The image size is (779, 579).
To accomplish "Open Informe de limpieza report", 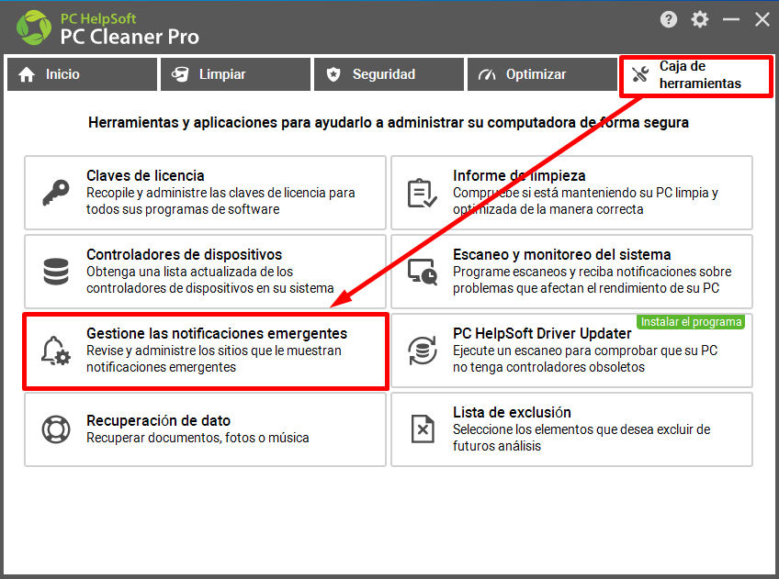I will click(x=571, y=193).
